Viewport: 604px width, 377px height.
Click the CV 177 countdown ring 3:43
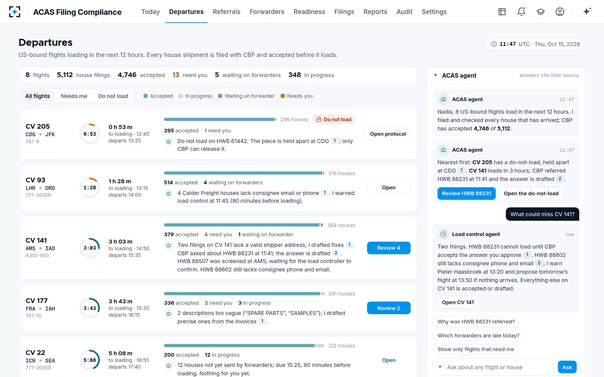(90, 308)
